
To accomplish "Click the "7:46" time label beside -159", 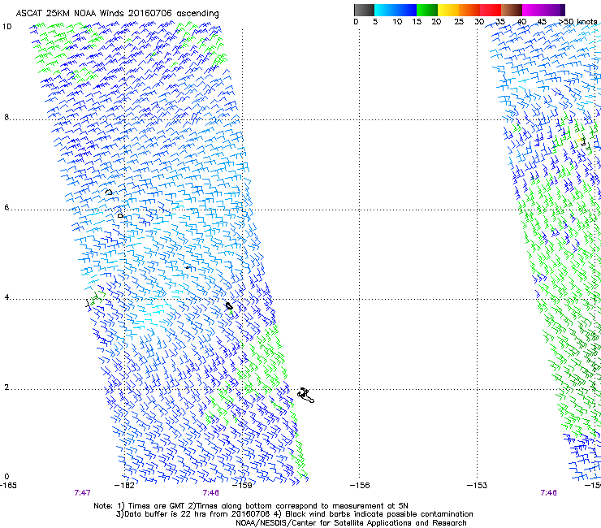I will pyautogui.click(x=211, y=493).
